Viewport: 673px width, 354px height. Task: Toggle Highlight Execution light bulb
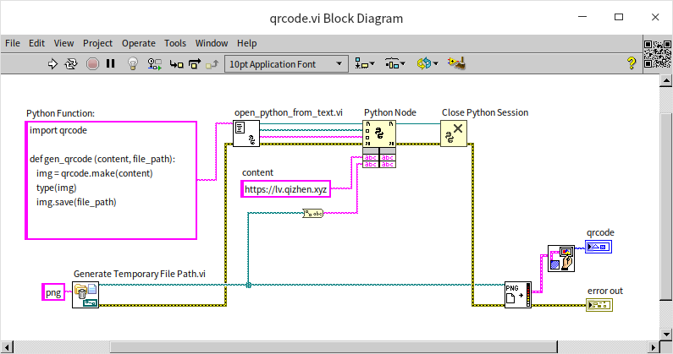132,63
